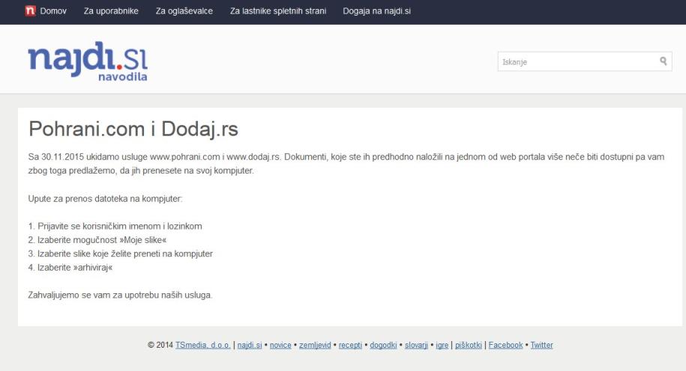Open Facebook footer link
Image resolution: width=686 pixels, height=371 pixels.
tap(506, 345)
